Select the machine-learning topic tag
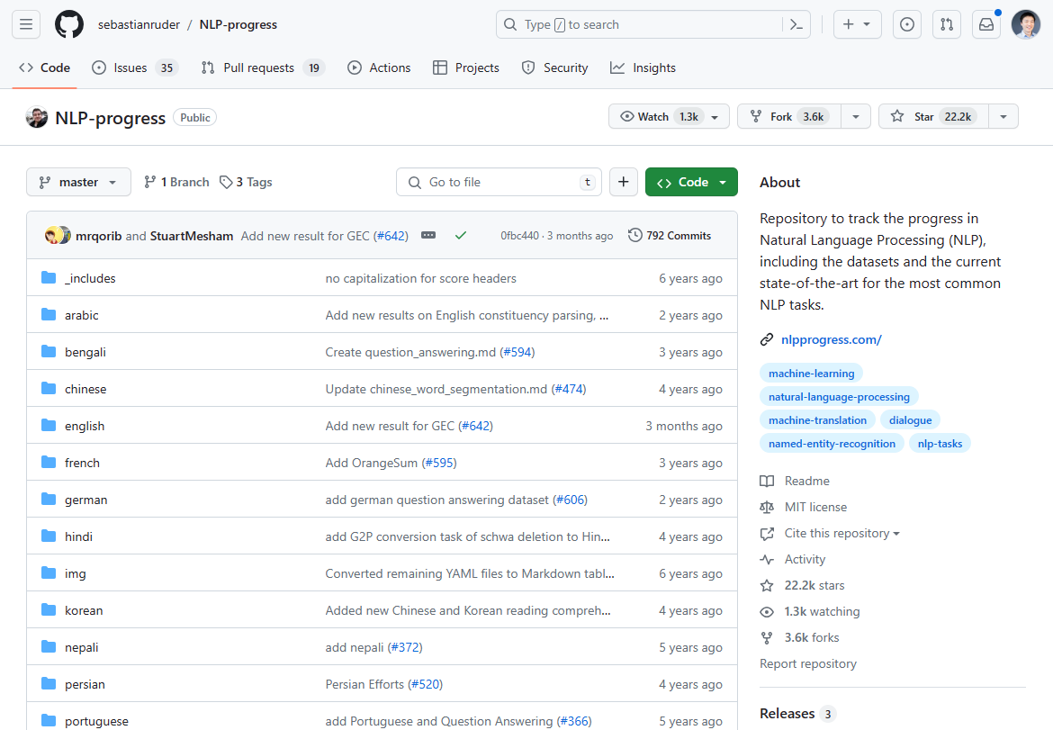Screen dimensions: 1053x730 click(811, 374)
